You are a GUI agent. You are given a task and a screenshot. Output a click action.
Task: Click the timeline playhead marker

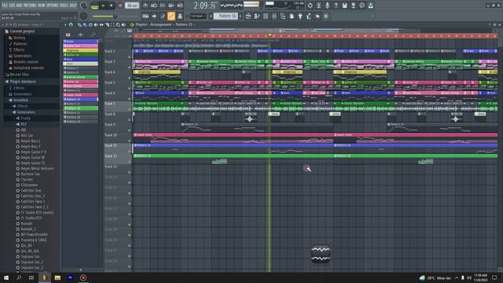coord(270,35)
